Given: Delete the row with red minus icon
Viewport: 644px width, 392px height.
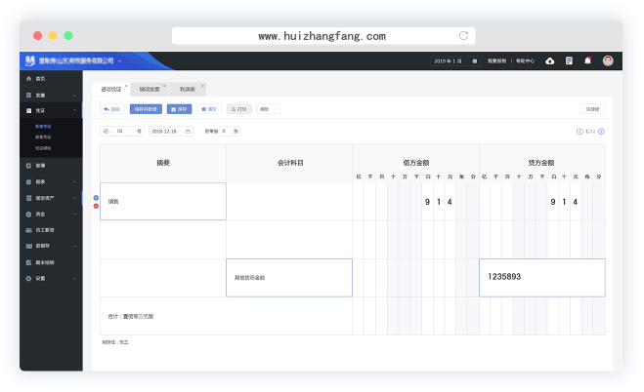Looking at the screenshot, I should coord(96,206).
